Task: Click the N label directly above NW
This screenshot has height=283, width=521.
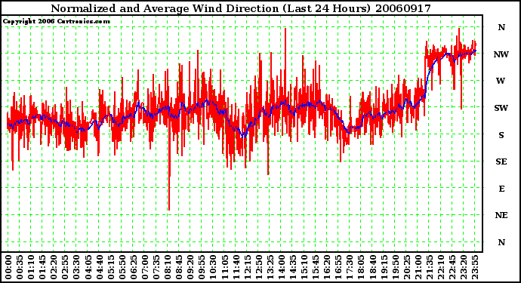Action: 501,27
